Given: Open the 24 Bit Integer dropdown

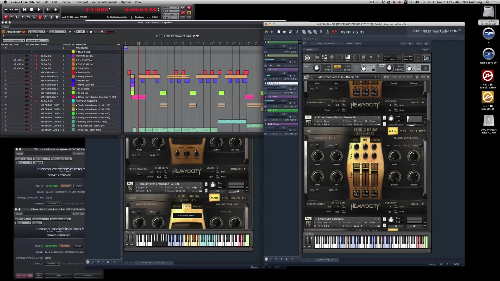Looking at the screenshot, I should tap(171, 14).
